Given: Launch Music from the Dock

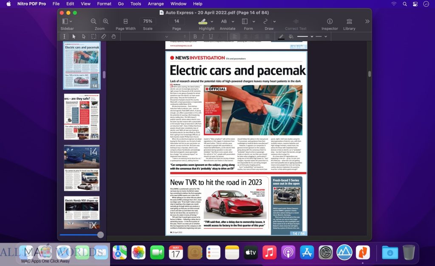Looking at the screenshot, I should 269,252.
